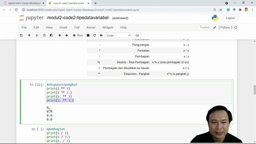Move selected cell down arrow

pos(67,36)
